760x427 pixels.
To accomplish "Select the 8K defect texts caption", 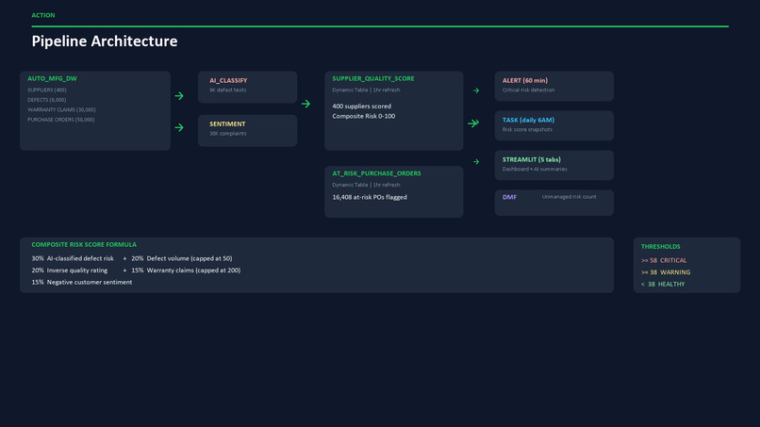I will (228, 90).
